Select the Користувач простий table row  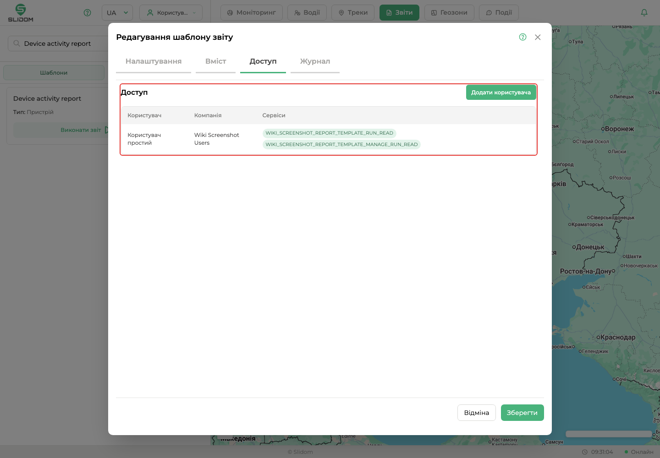(328, 139)
